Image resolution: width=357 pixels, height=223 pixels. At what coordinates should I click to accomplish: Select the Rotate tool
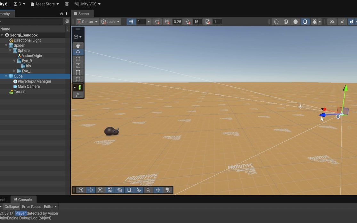coord(78,59)
